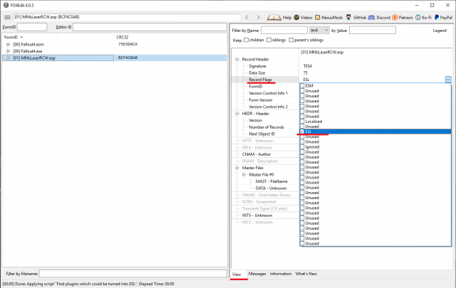The height and width of the screenshot is (288, 456).
Task: Open the Videos link icon
Action: [296, 16]
